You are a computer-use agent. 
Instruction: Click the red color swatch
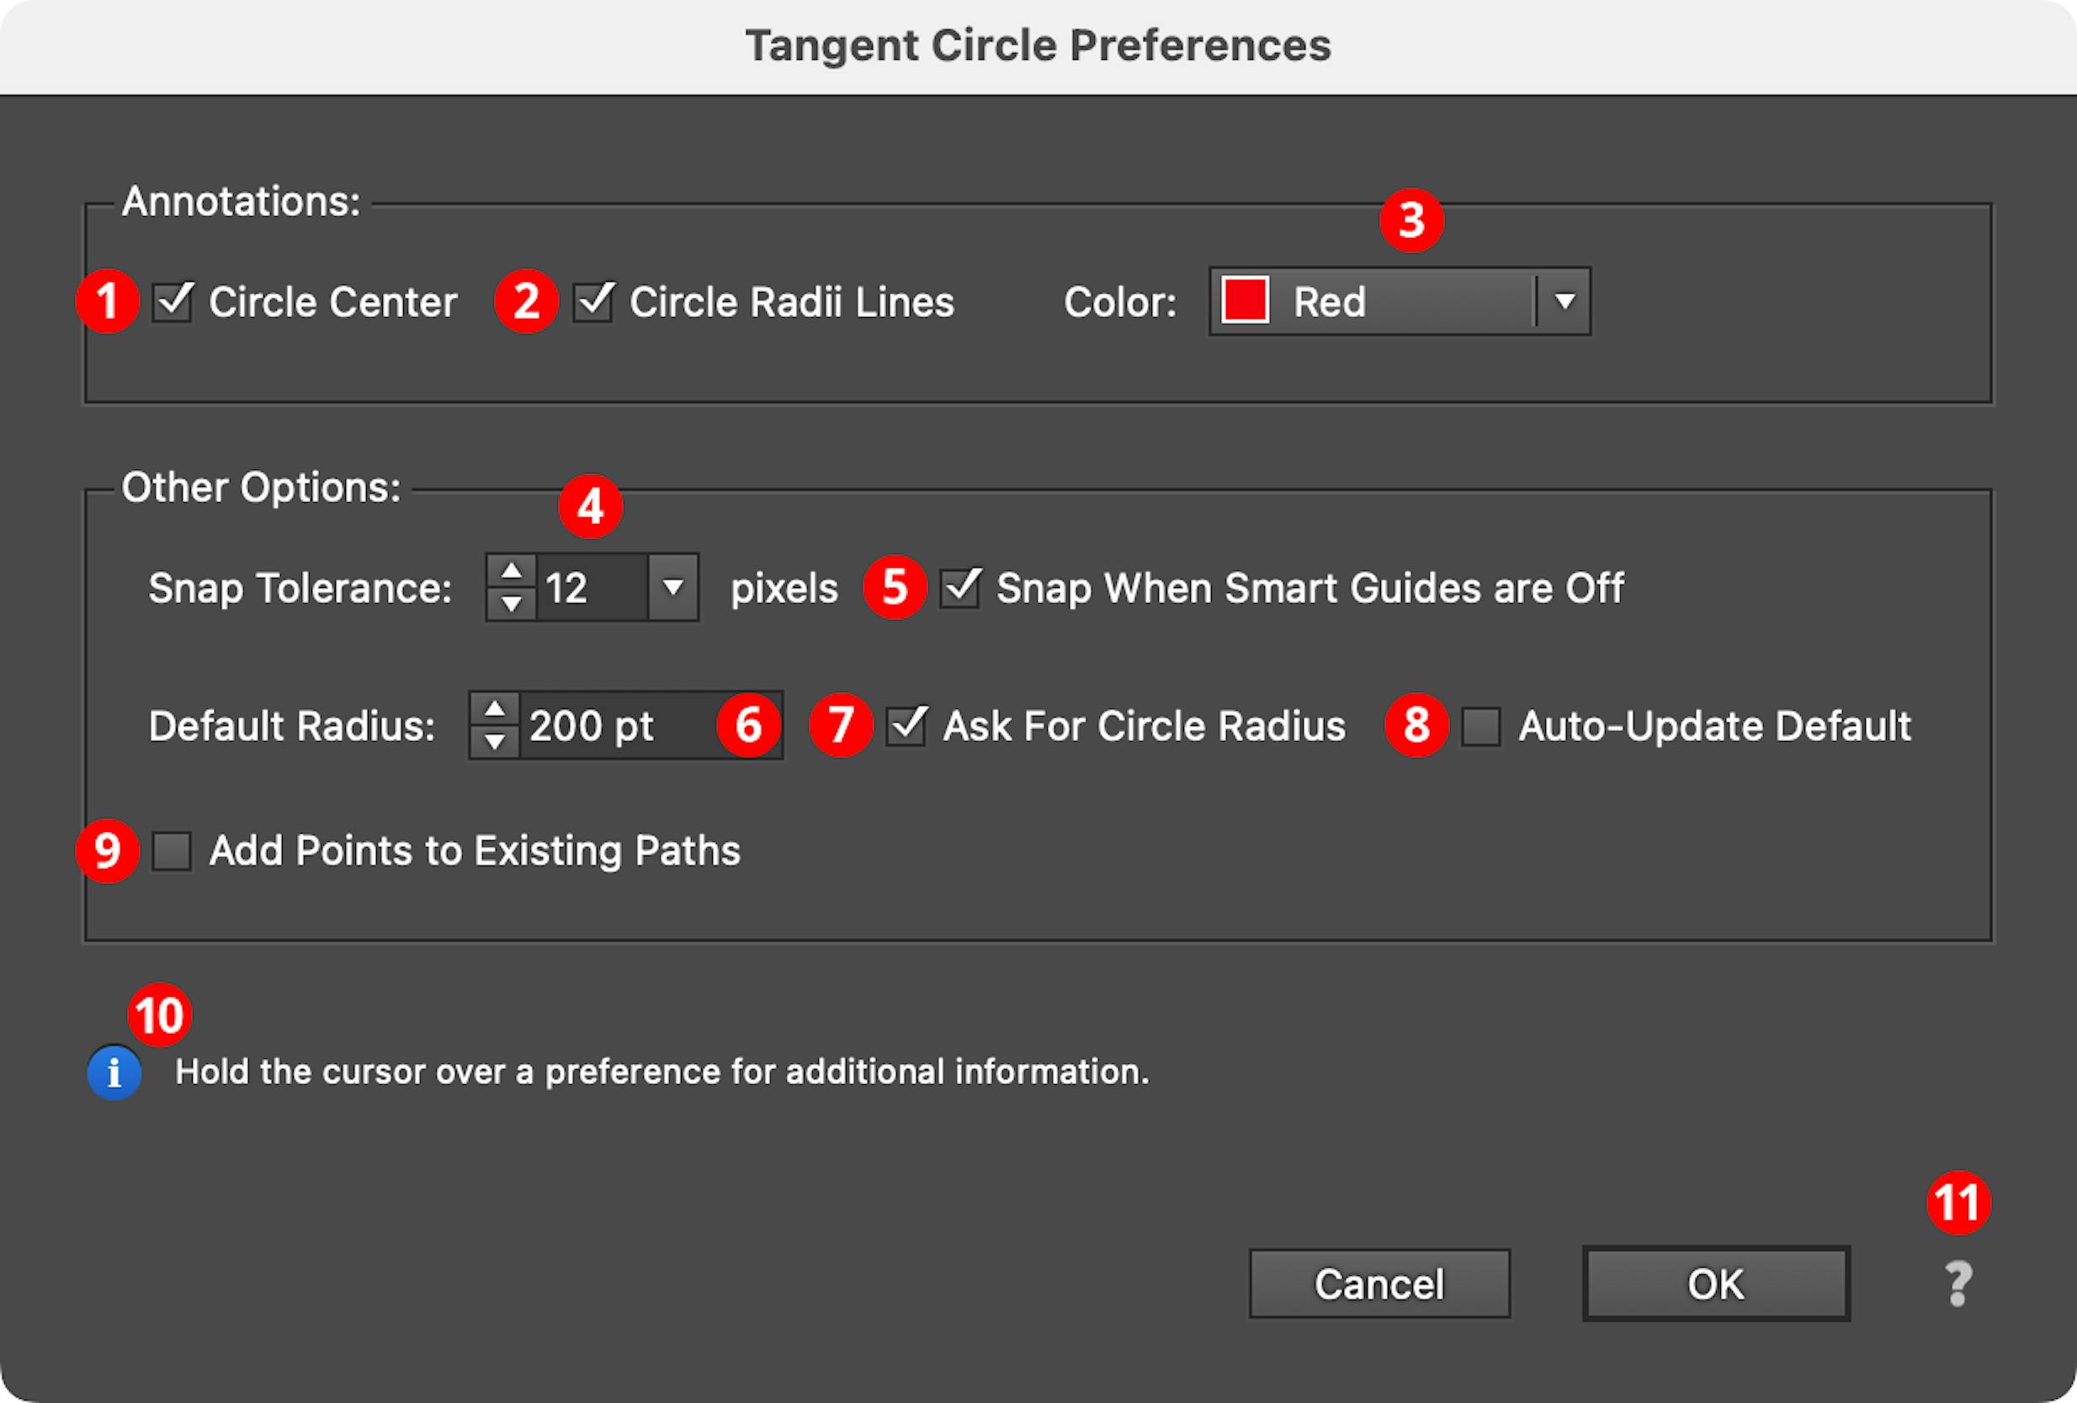[x=1244, y=301]
